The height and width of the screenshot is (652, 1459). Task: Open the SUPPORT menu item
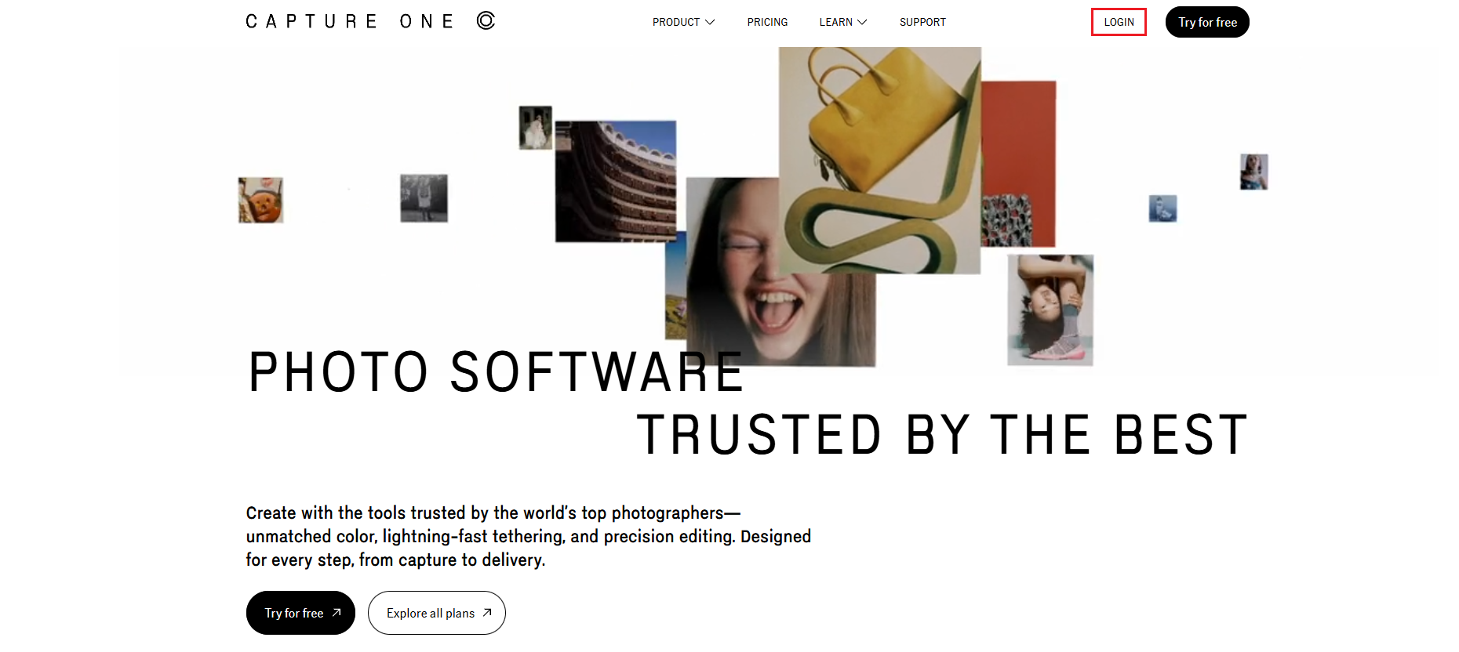(x=922, y=22)
